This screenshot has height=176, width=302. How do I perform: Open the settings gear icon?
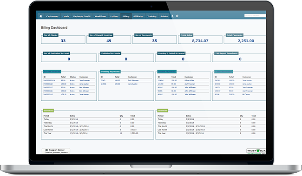click(x=177, y=16)
